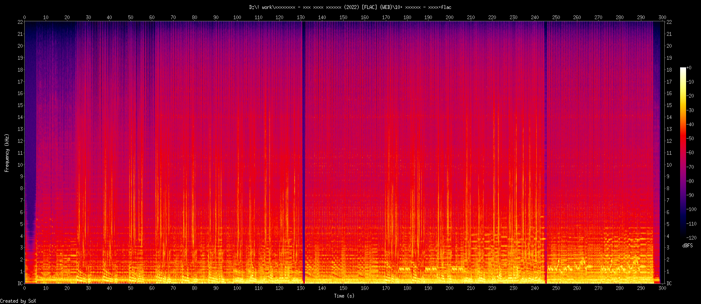Click the "Time (s)" axis label
Screen dimensions: 701x304
pyautogui.click(x=344, y=296)
